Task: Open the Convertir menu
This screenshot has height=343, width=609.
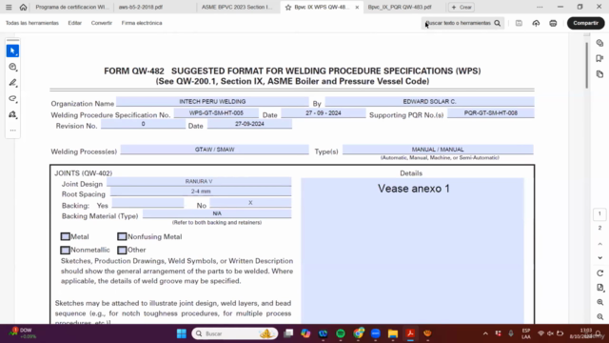Action: coord(102,23)
